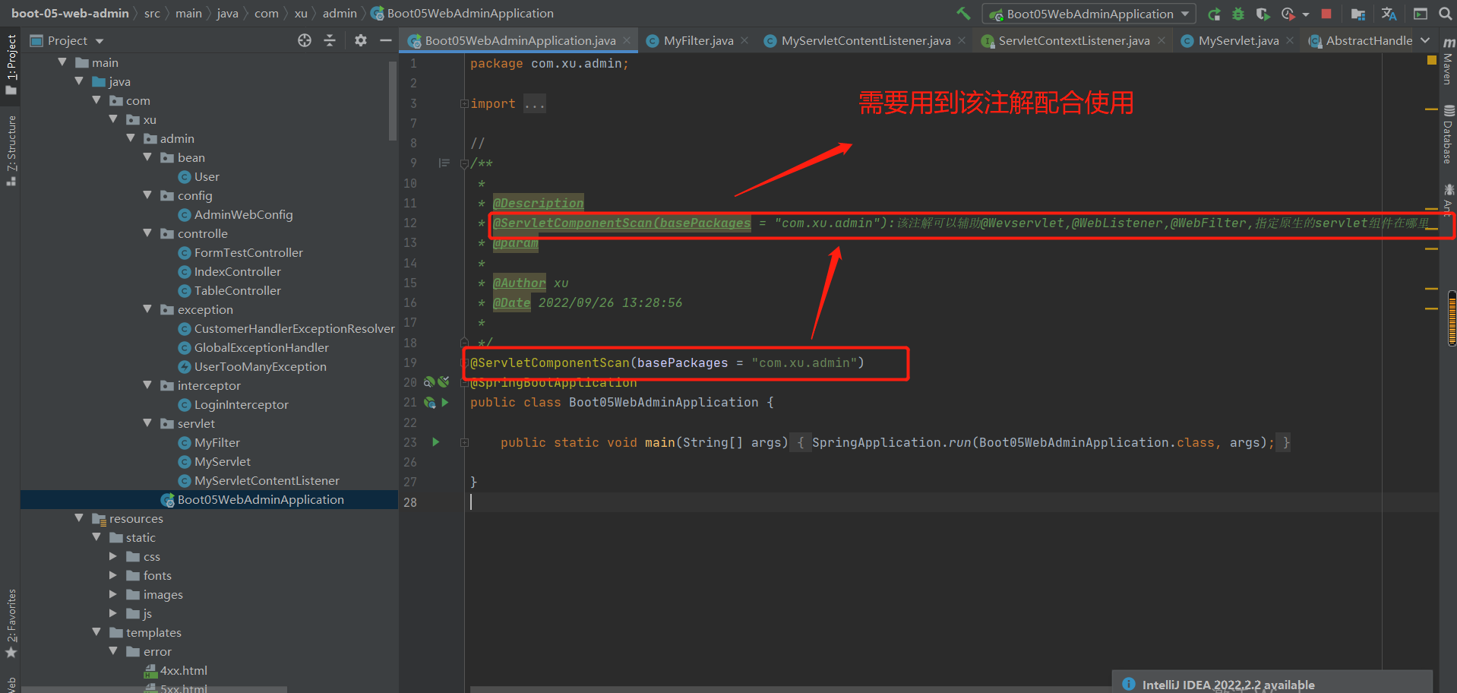
Task: Open the Project Structure dialog icon
Action: tap(1358, 14)
